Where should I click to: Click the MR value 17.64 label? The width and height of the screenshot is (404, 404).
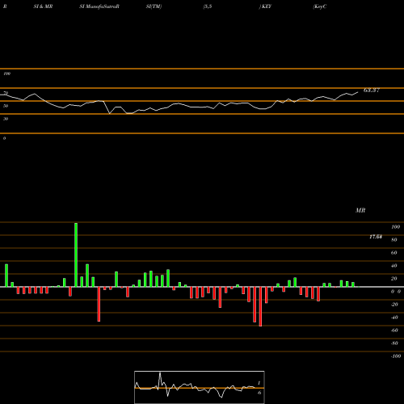(376, 237)
